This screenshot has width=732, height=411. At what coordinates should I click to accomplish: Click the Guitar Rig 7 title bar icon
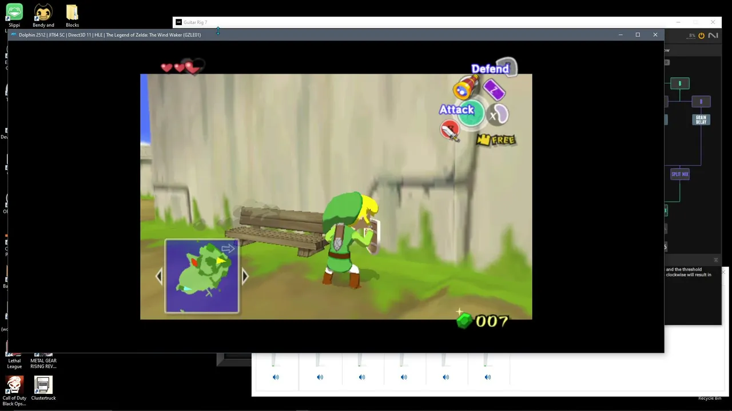pos(179,22)
